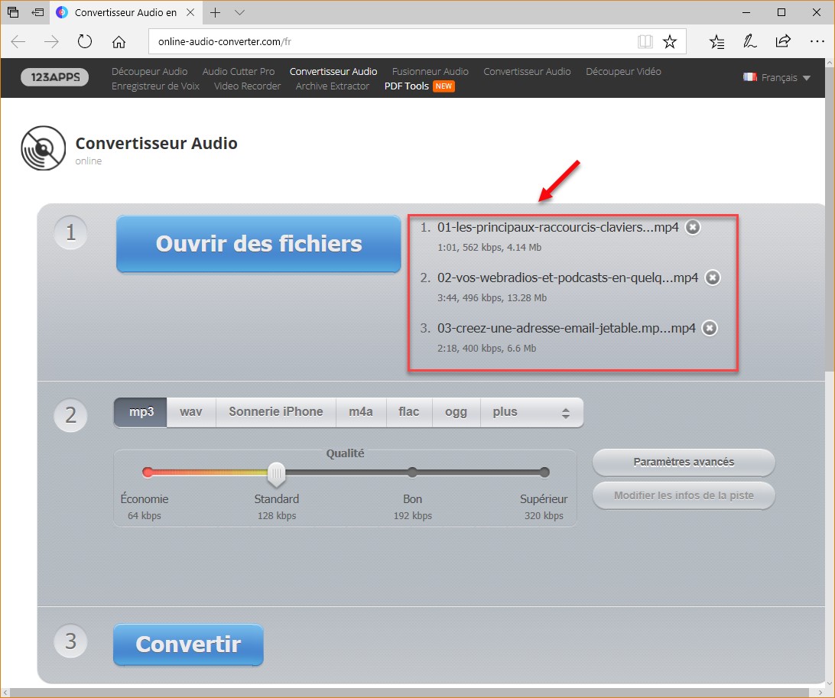Remove the 01-les-principaux-raccourcis file from the list

pos(692,227)
